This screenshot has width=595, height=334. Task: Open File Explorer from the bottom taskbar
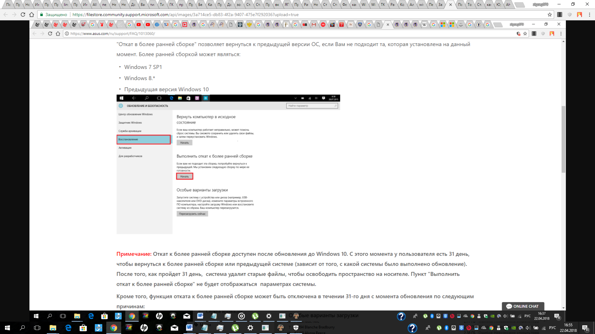53,328
